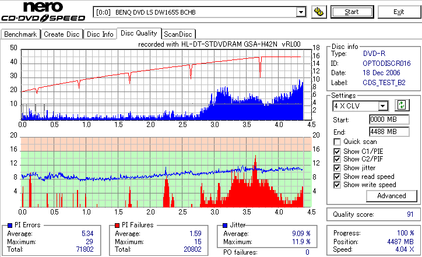The image size is (422, 257).
Task: Go to the Disc Info tab
Action: click(x=100, y=34)
